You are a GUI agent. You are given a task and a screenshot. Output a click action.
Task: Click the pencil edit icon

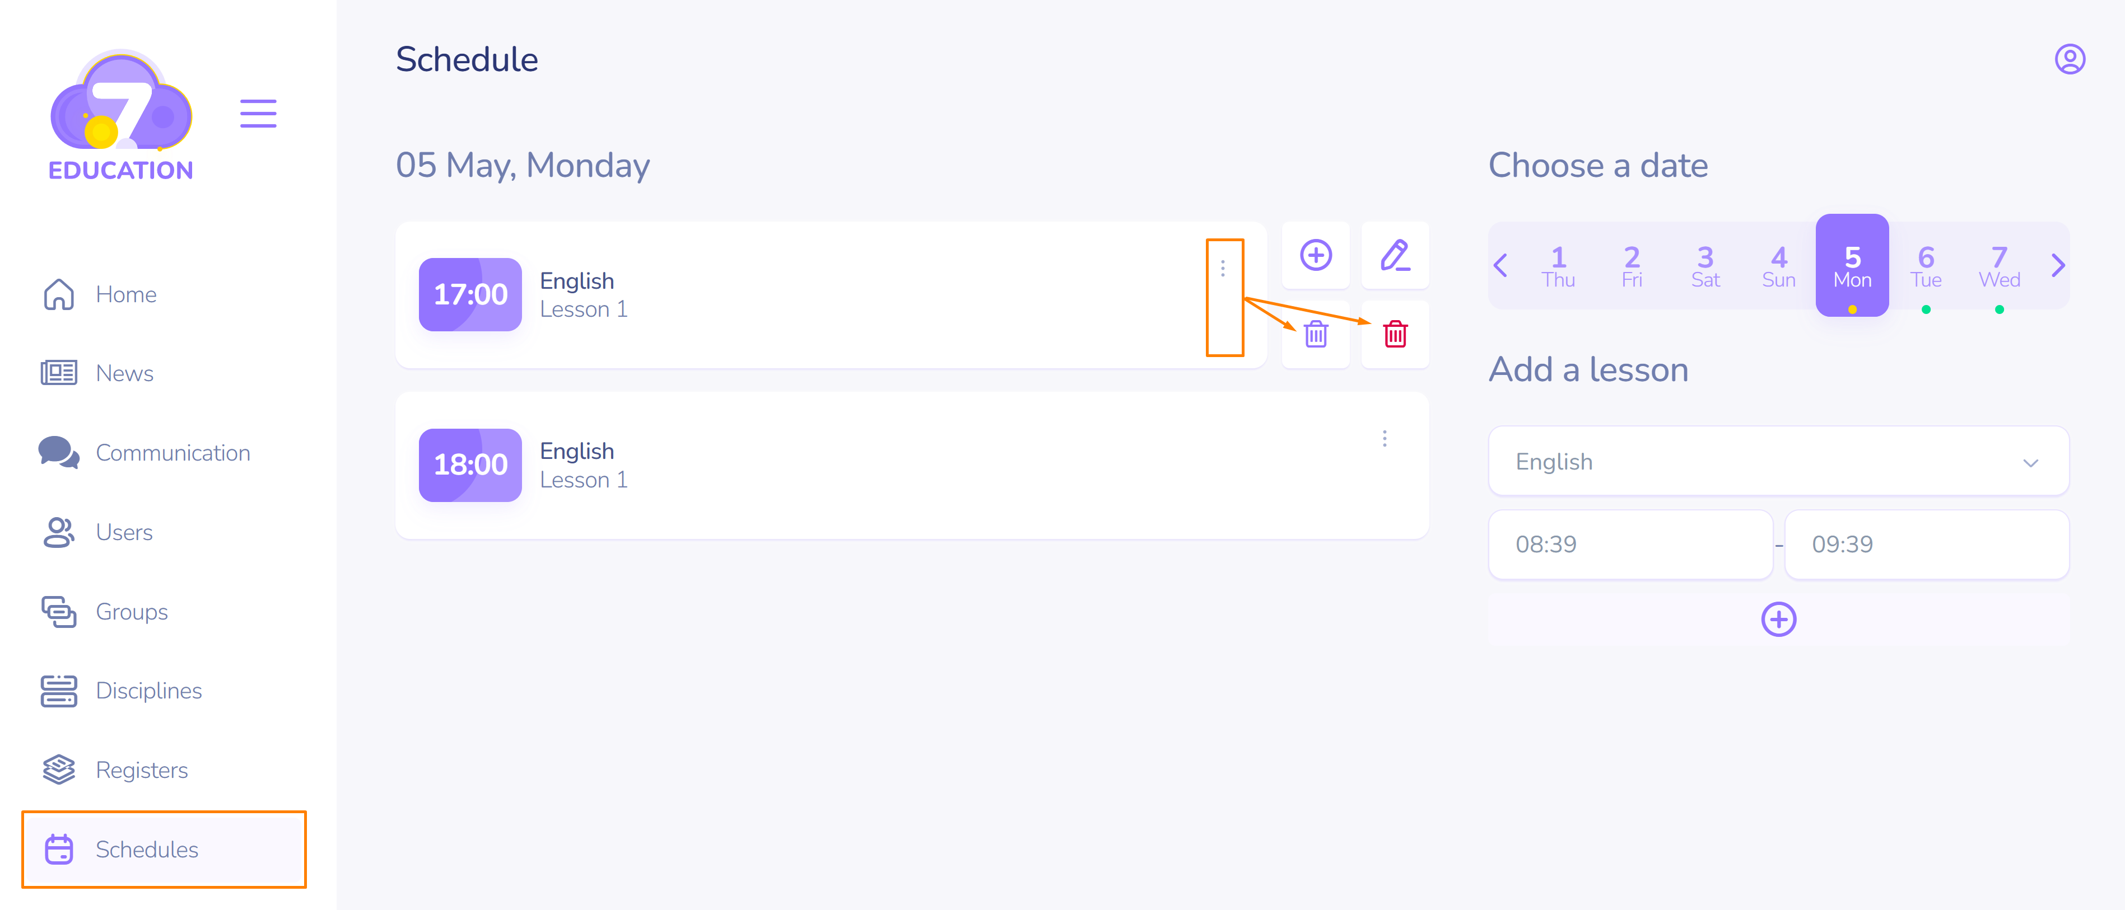1395,256
